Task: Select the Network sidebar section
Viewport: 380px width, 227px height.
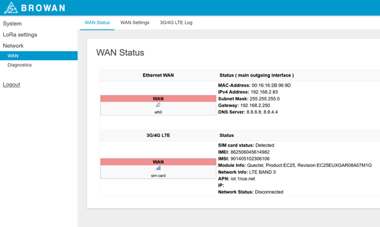Action: tap(13, 45)
